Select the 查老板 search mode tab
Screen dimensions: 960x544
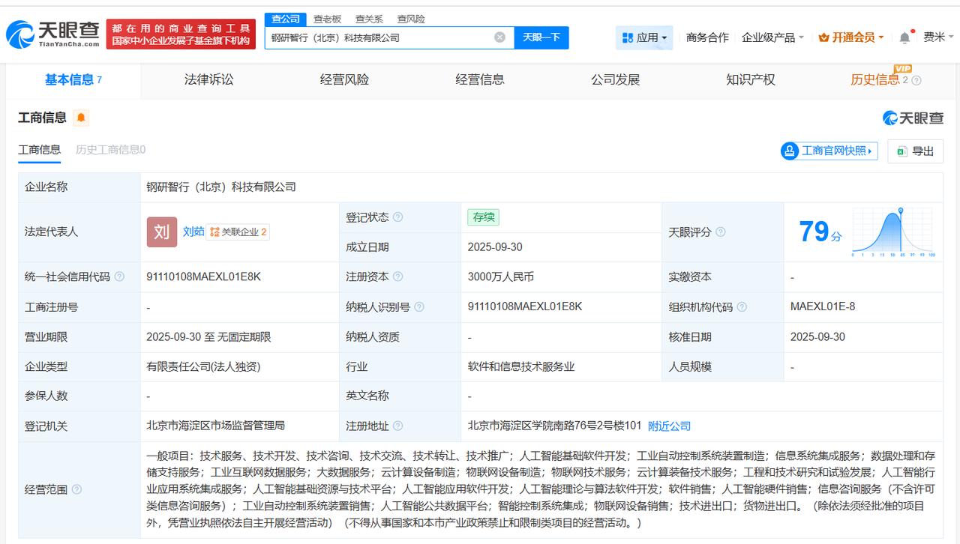[x=327, y=19]
